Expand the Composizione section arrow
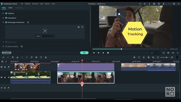This screenshot has height=102, width=181. (3, 18)
